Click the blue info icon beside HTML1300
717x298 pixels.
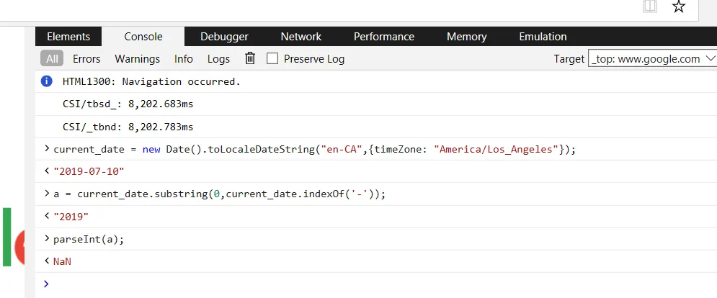tap(48, 81)
